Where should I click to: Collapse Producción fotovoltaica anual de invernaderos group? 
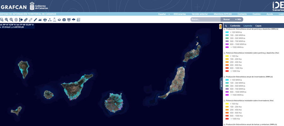pos(224,77)
